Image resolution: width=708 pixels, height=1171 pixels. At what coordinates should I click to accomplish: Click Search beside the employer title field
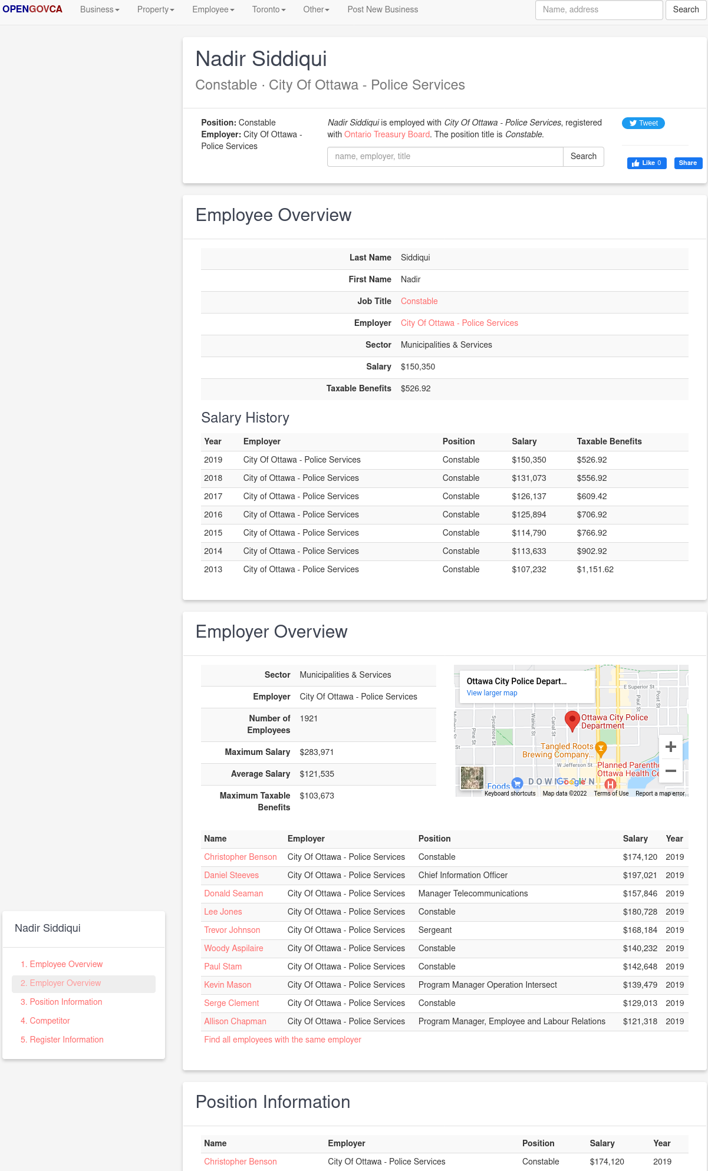(x=584, y=157)
